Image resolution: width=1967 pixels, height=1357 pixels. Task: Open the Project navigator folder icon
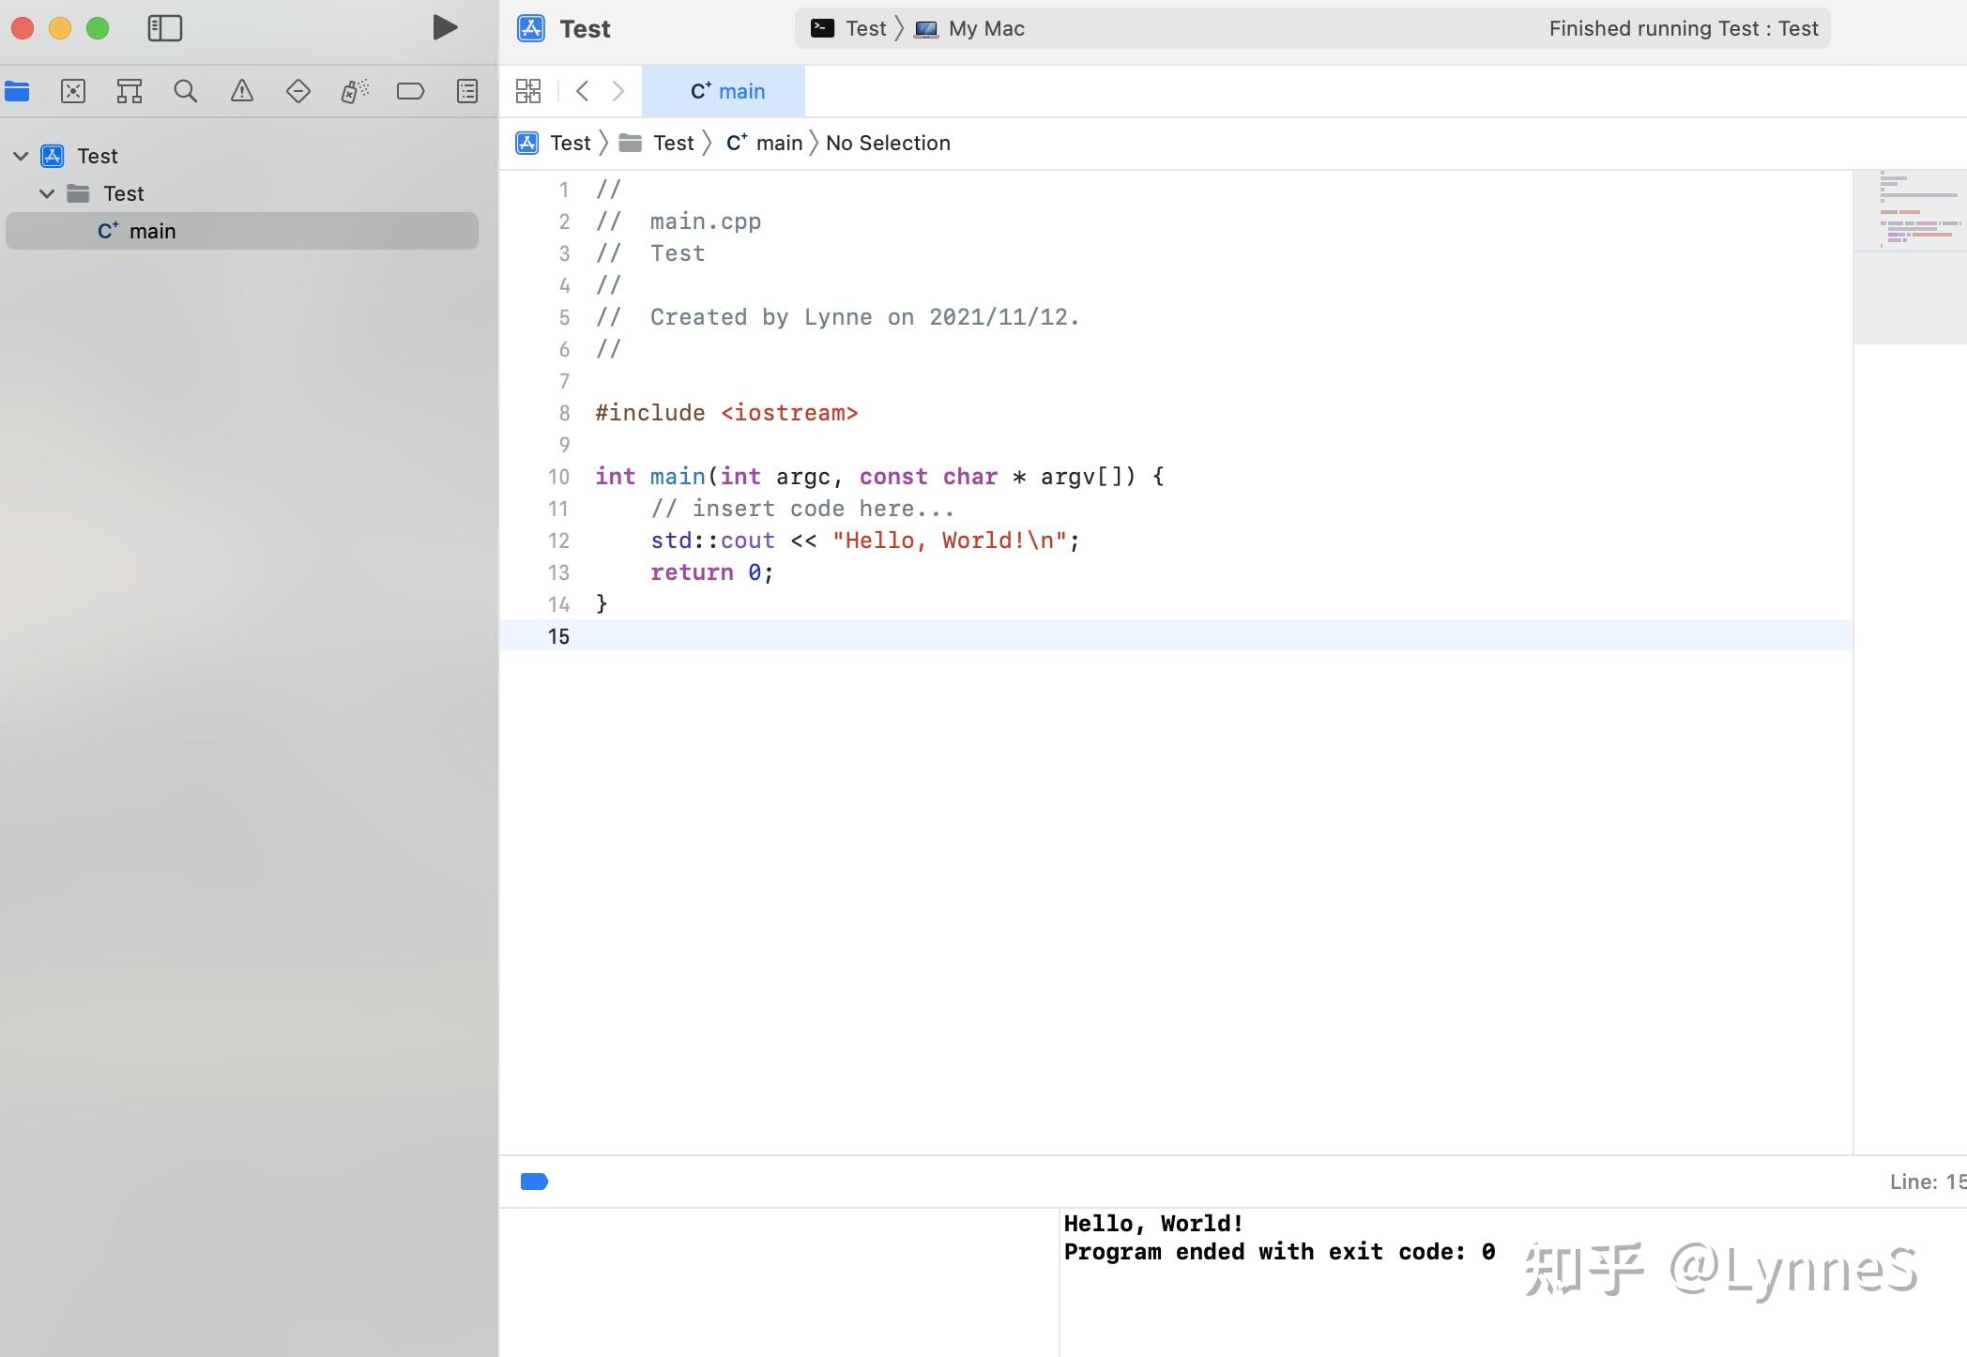point(17,91)
